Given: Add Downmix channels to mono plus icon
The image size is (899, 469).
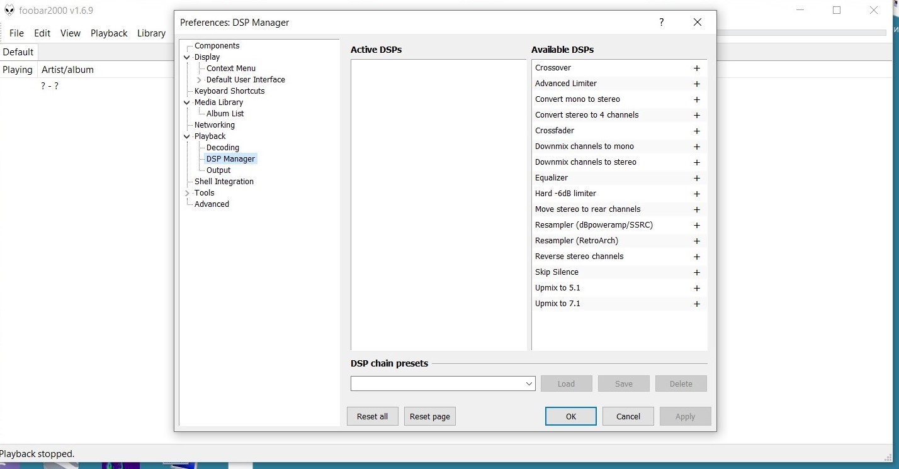Looking at the screenshot, I should pyautogui.click(x=697, y=146).
